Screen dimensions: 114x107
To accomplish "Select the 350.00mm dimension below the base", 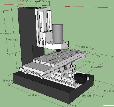I will tap(87, 95).
